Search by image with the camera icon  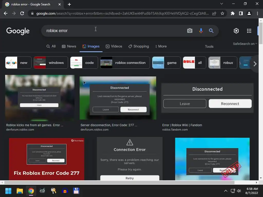coord(190,31)
